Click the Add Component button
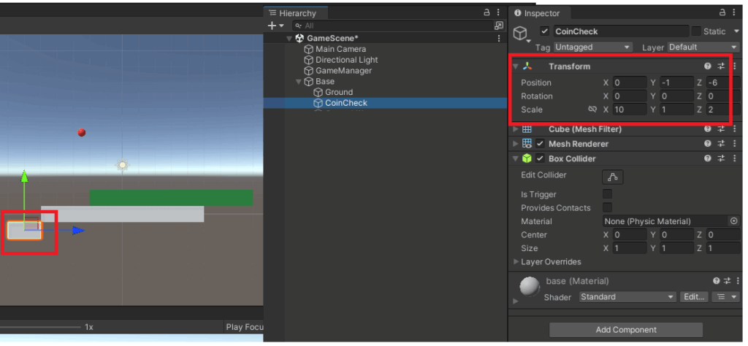 [x=626, y=330]
